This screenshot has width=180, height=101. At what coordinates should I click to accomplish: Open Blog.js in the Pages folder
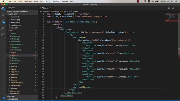(15, 58)
